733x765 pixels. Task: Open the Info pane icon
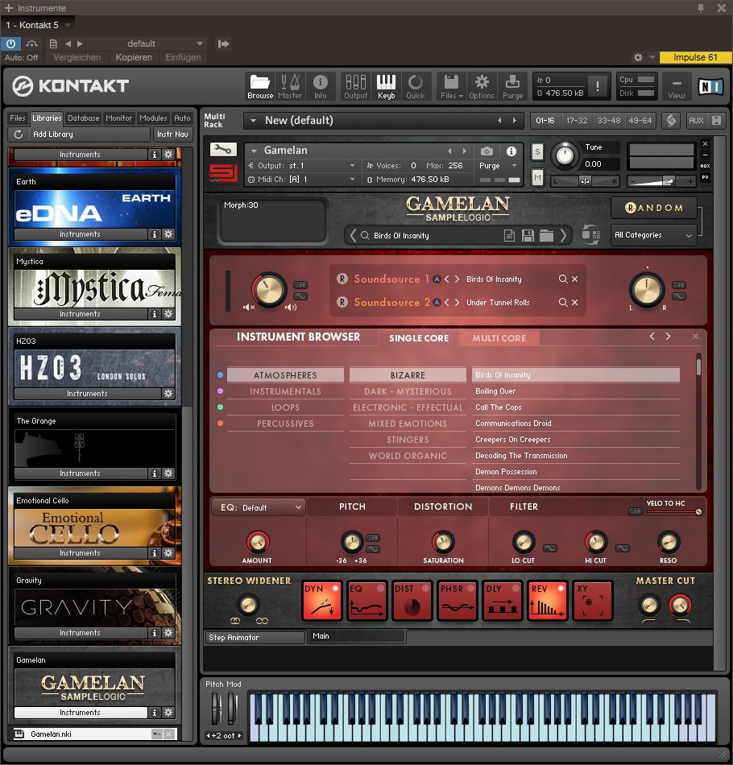pyautogui.click(x=320, y=87)
